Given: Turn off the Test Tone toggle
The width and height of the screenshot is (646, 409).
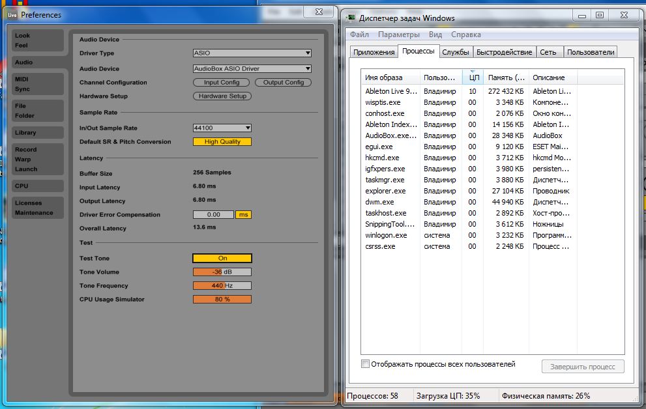Looking at the screenshot, I should click(x=222, y=258).
